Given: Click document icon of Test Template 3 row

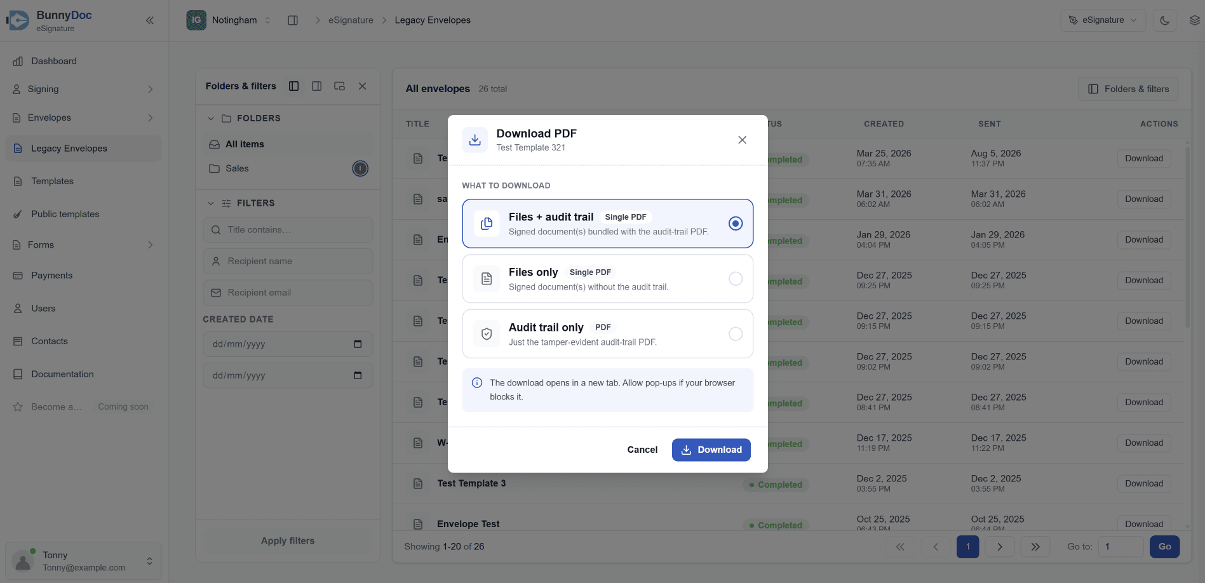Looking at the screenshot, I should 418,484.
